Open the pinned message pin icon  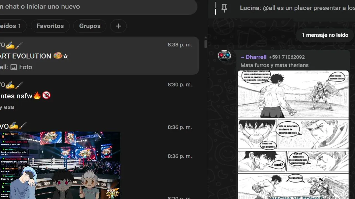click(224, 8)
